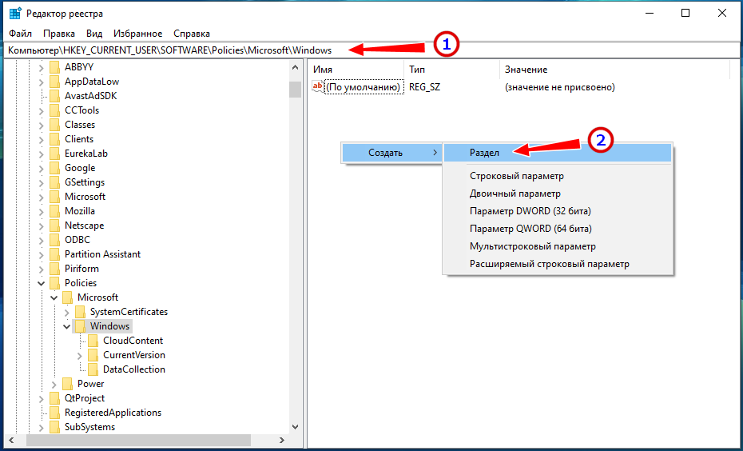Screen dimensions: 743x451
Task: Collapse the Microsoft key under Policies
Action: tap(54, 297)
